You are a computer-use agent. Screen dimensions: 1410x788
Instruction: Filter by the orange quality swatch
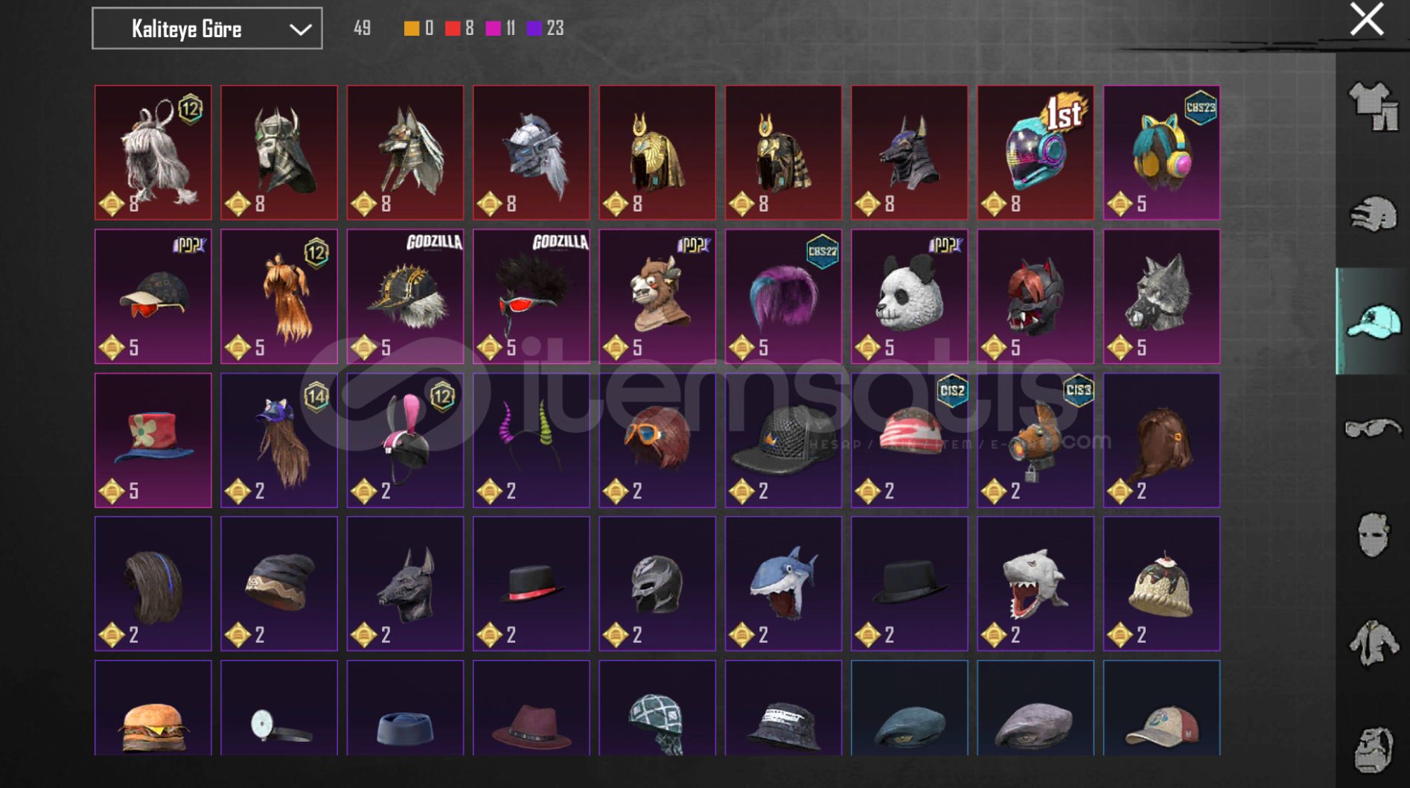coord(412,28)
